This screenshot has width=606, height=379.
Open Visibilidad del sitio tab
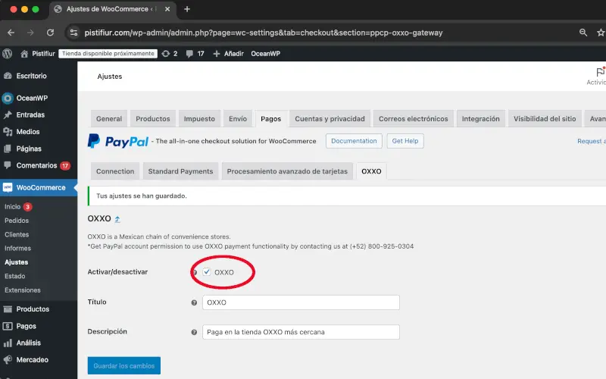pyautogui.click(x=545, y=119)
